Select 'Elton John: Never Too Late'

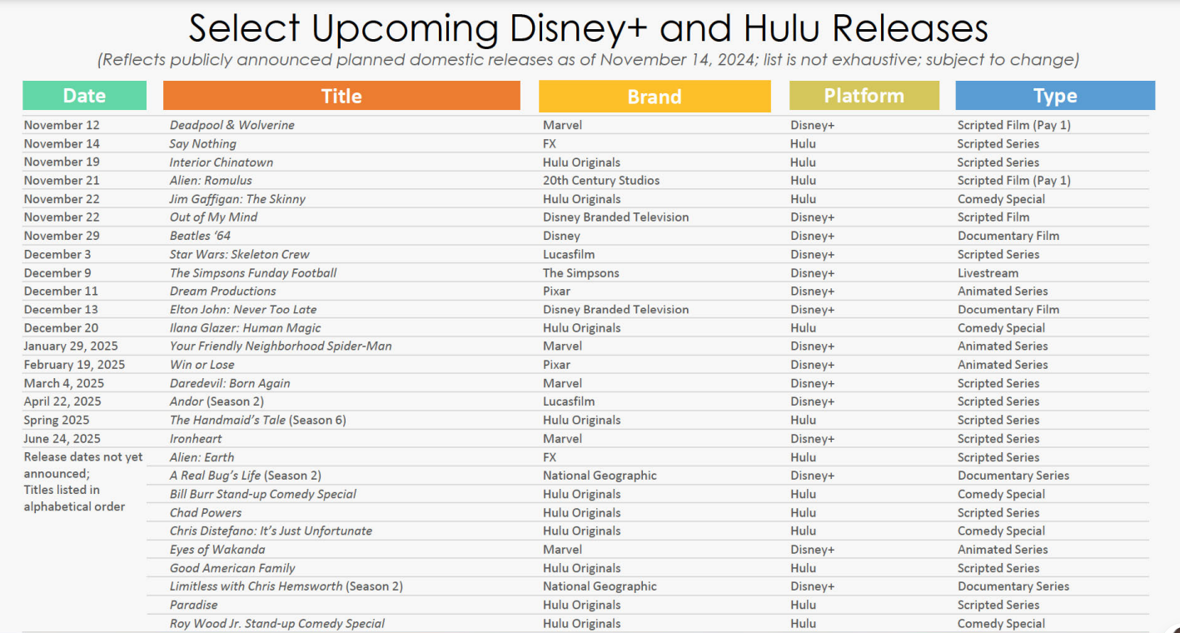243,309
